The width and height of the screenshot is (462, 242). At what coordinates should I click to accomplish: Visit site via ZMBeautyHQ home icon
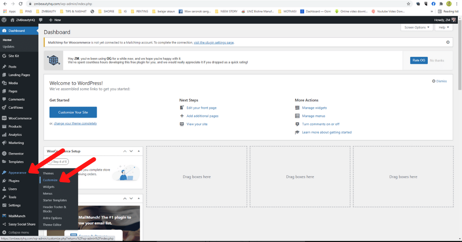pos(23,20)
